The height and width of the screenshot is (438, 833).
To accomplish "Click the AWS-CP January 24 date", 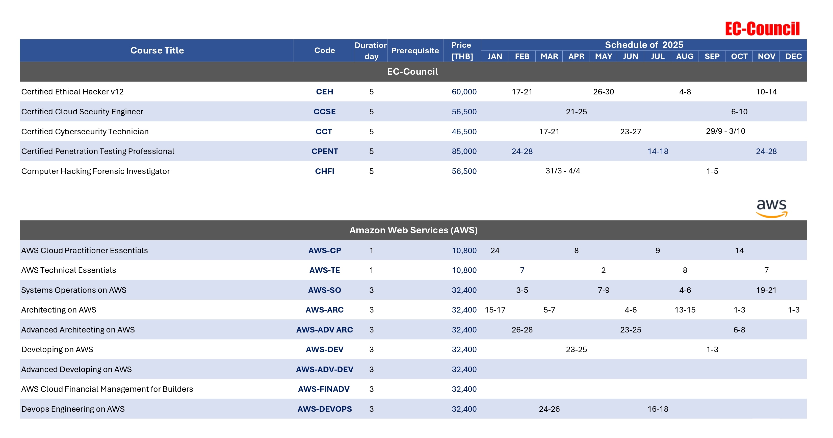I will [x=495, y=250].
